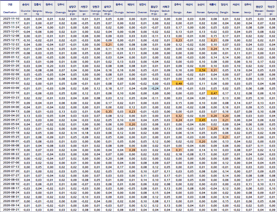Click the highlighted 0,35 Heungdeok-gu cell

(107, 111)
